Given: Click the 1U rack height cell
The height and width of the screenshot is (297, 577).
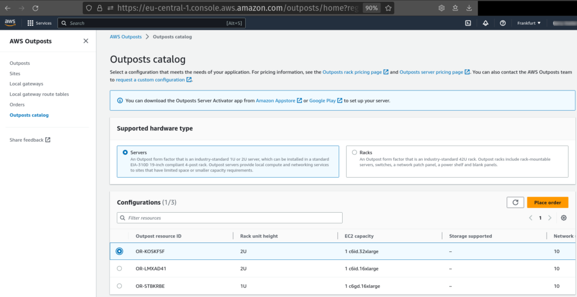Looking at the screenshot, I should coord(243,286).
